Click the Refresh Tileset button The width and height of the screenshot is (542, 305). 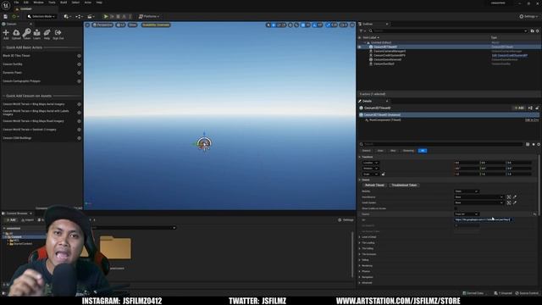tap(374, 186)
